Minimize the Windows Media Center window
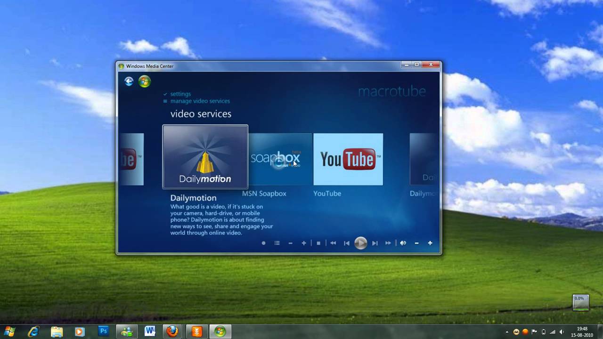 pyautogui.click(x=407, y=65)
